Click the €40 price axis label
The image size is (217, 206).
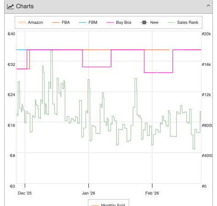(x=11, y=34)
